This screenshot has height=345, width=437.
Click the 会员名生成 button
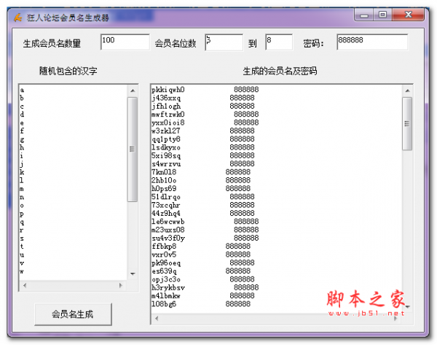(73, 314)
